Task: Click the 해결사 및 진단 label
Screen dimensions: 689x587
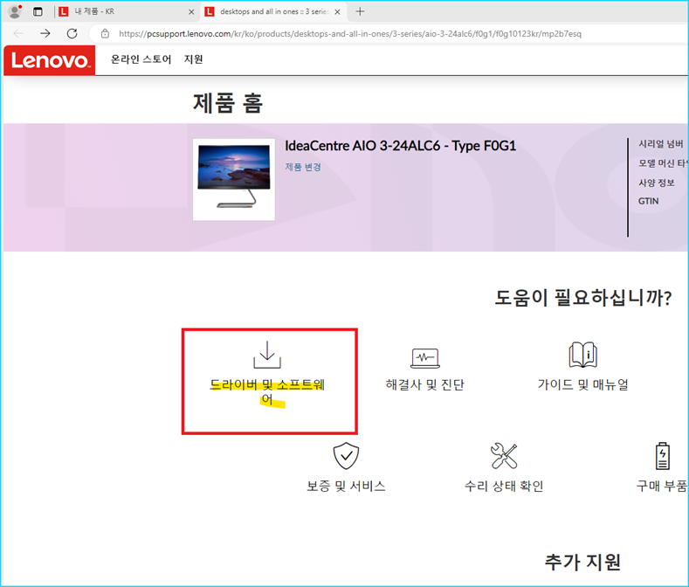Action: pyautogui.click(x=425, y=384)
